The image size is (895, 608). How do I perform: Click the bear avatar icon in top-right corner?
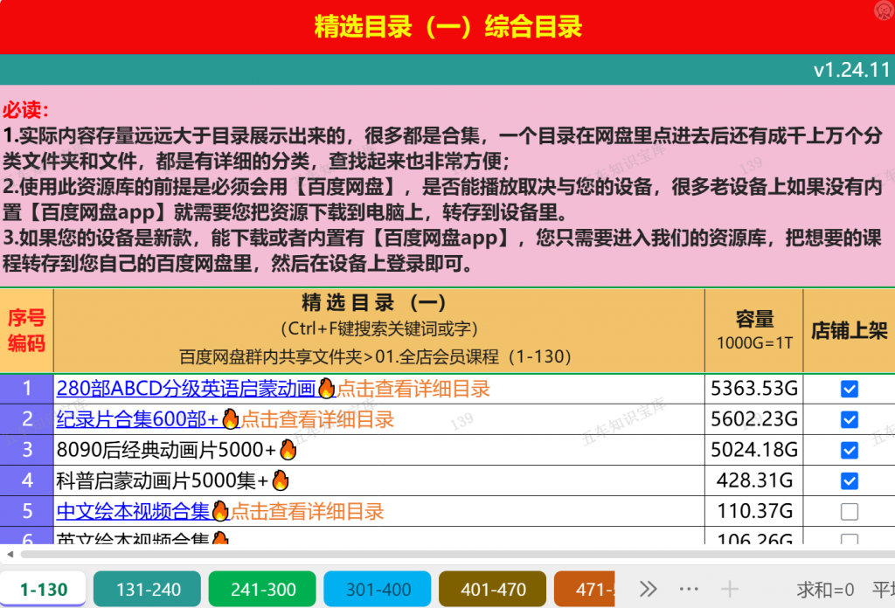coord(882,10)
